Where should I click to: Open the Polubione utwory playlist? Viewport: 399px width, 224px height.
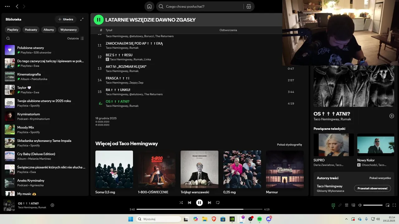click(45, 50)
